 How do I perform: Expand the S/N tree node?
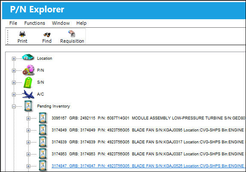pos(14,82)
